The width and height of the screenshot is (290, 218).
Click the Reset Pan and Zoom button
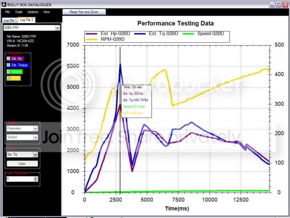pos(84,12)
